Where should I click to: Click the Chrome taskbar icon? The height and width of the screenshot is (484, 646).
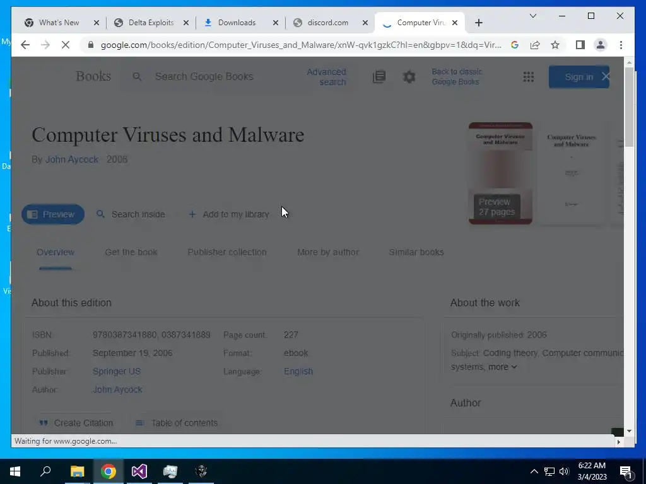coord(109,471)
